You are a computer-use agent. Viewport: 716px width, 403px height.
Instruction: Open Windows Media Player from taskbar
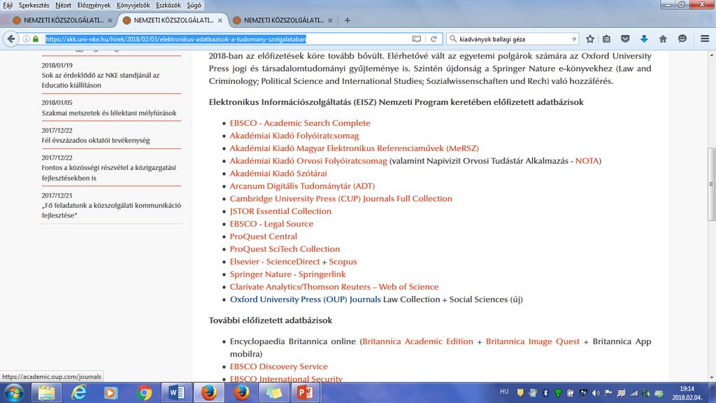click(111, 393)
